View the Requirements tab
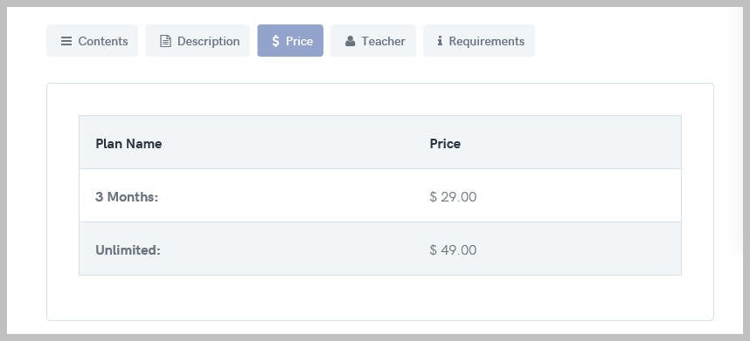750x341 pixels. [x=479, y=40]
